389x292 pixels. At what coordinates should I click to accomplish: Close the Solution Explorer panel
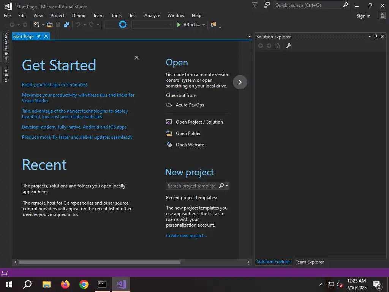[x=382, y=36]
